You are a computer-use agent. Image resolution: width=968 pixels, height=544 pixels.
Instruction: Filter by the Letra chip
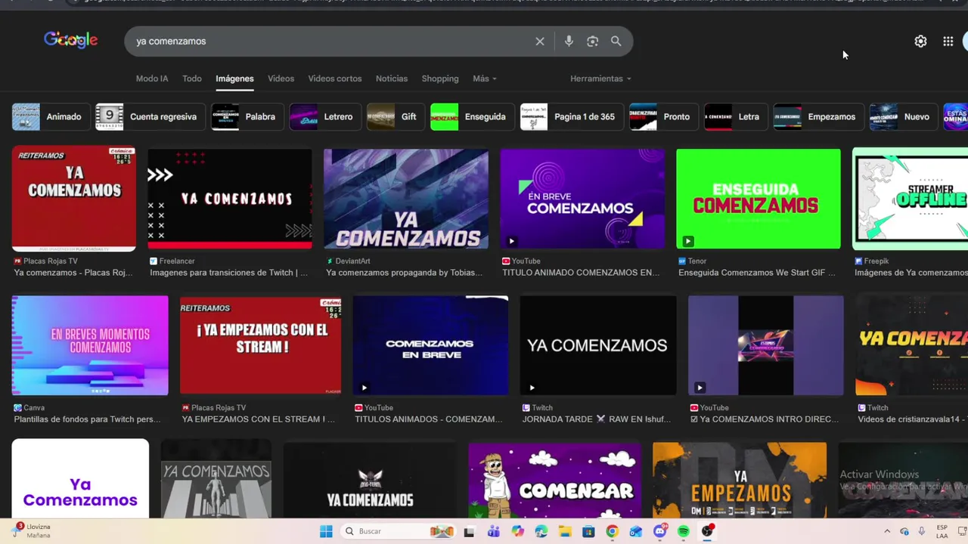(735, 117)
